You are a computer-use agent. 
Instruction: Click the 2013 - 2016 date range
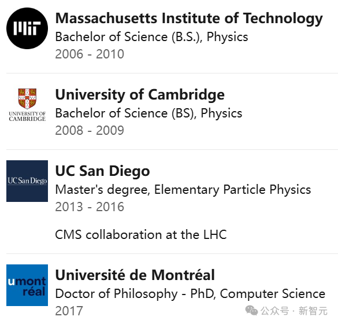(x=90, y=207)
